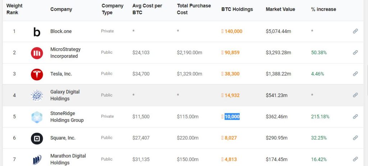Click the $115.00m total purchase cost

pos(188,116)
